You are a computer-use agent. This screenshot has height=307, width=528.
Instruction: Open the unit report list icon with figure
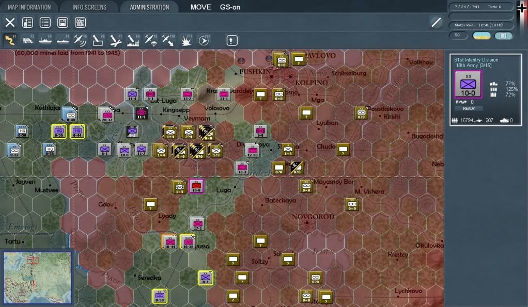click(x=27, y=23)
